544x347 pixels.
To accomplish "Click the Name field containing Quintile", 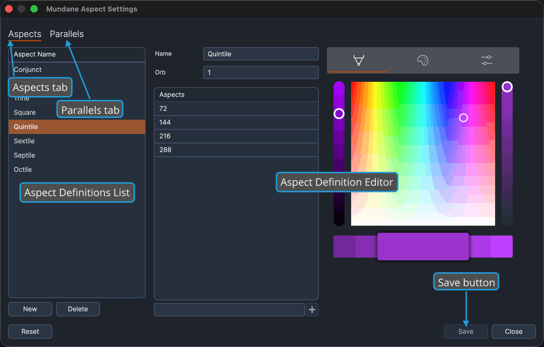I will click(261, 54).
